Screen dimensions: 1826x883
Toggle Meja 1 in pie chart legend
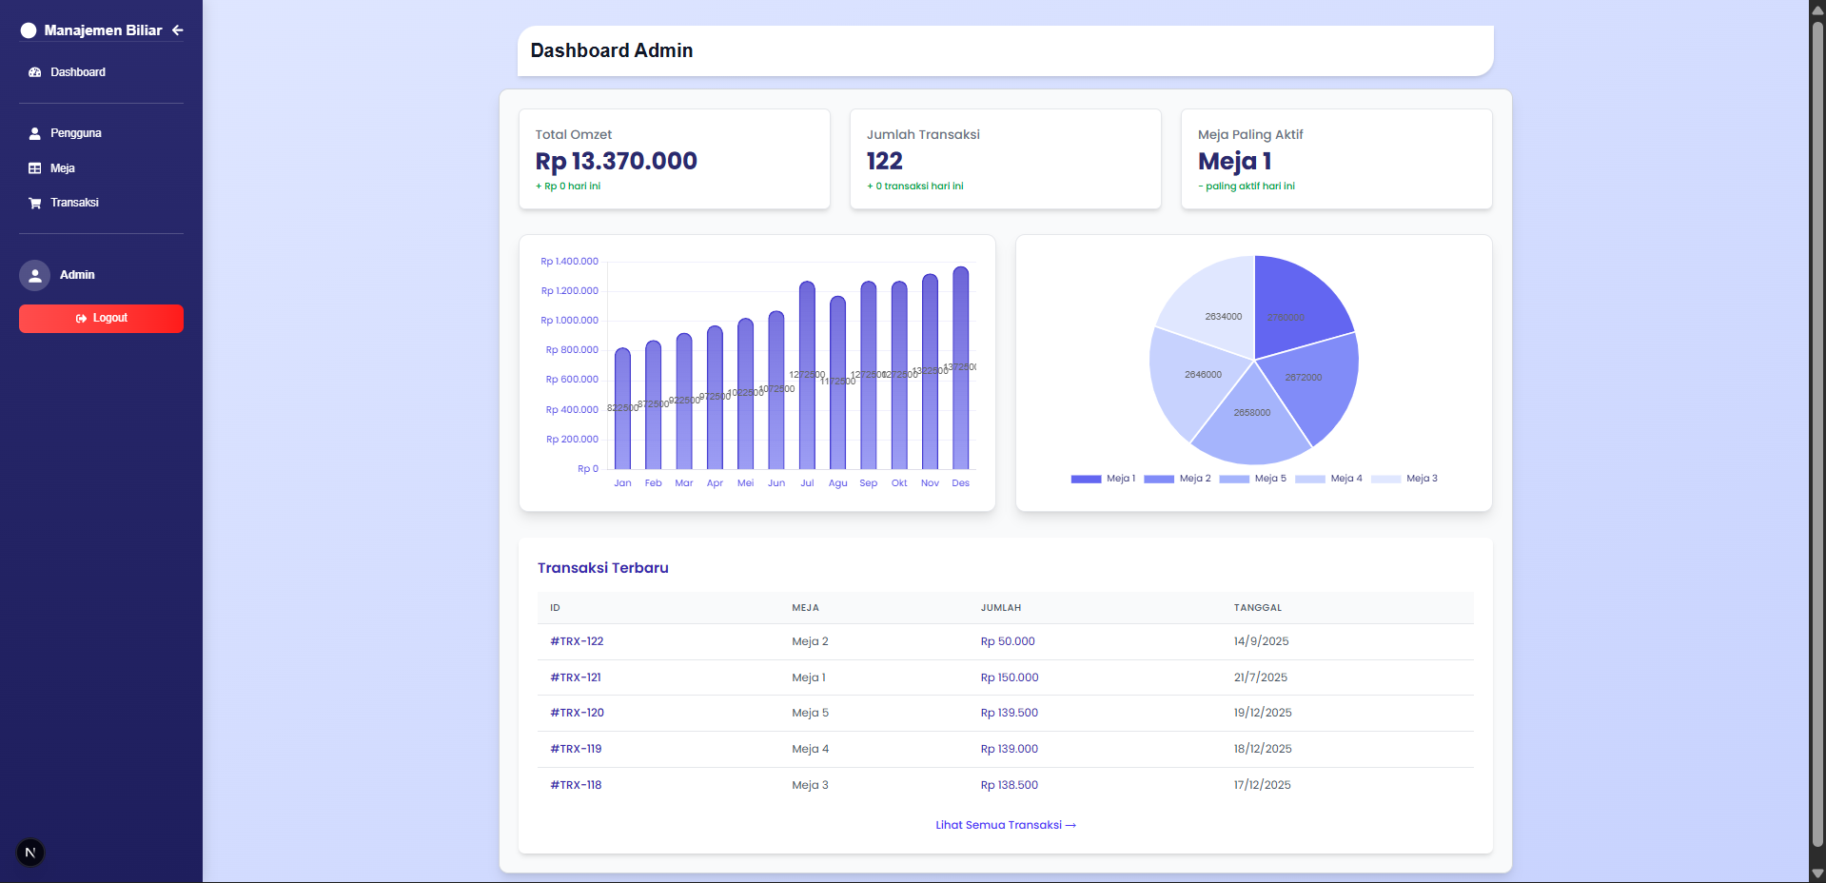pos(1104,479)
